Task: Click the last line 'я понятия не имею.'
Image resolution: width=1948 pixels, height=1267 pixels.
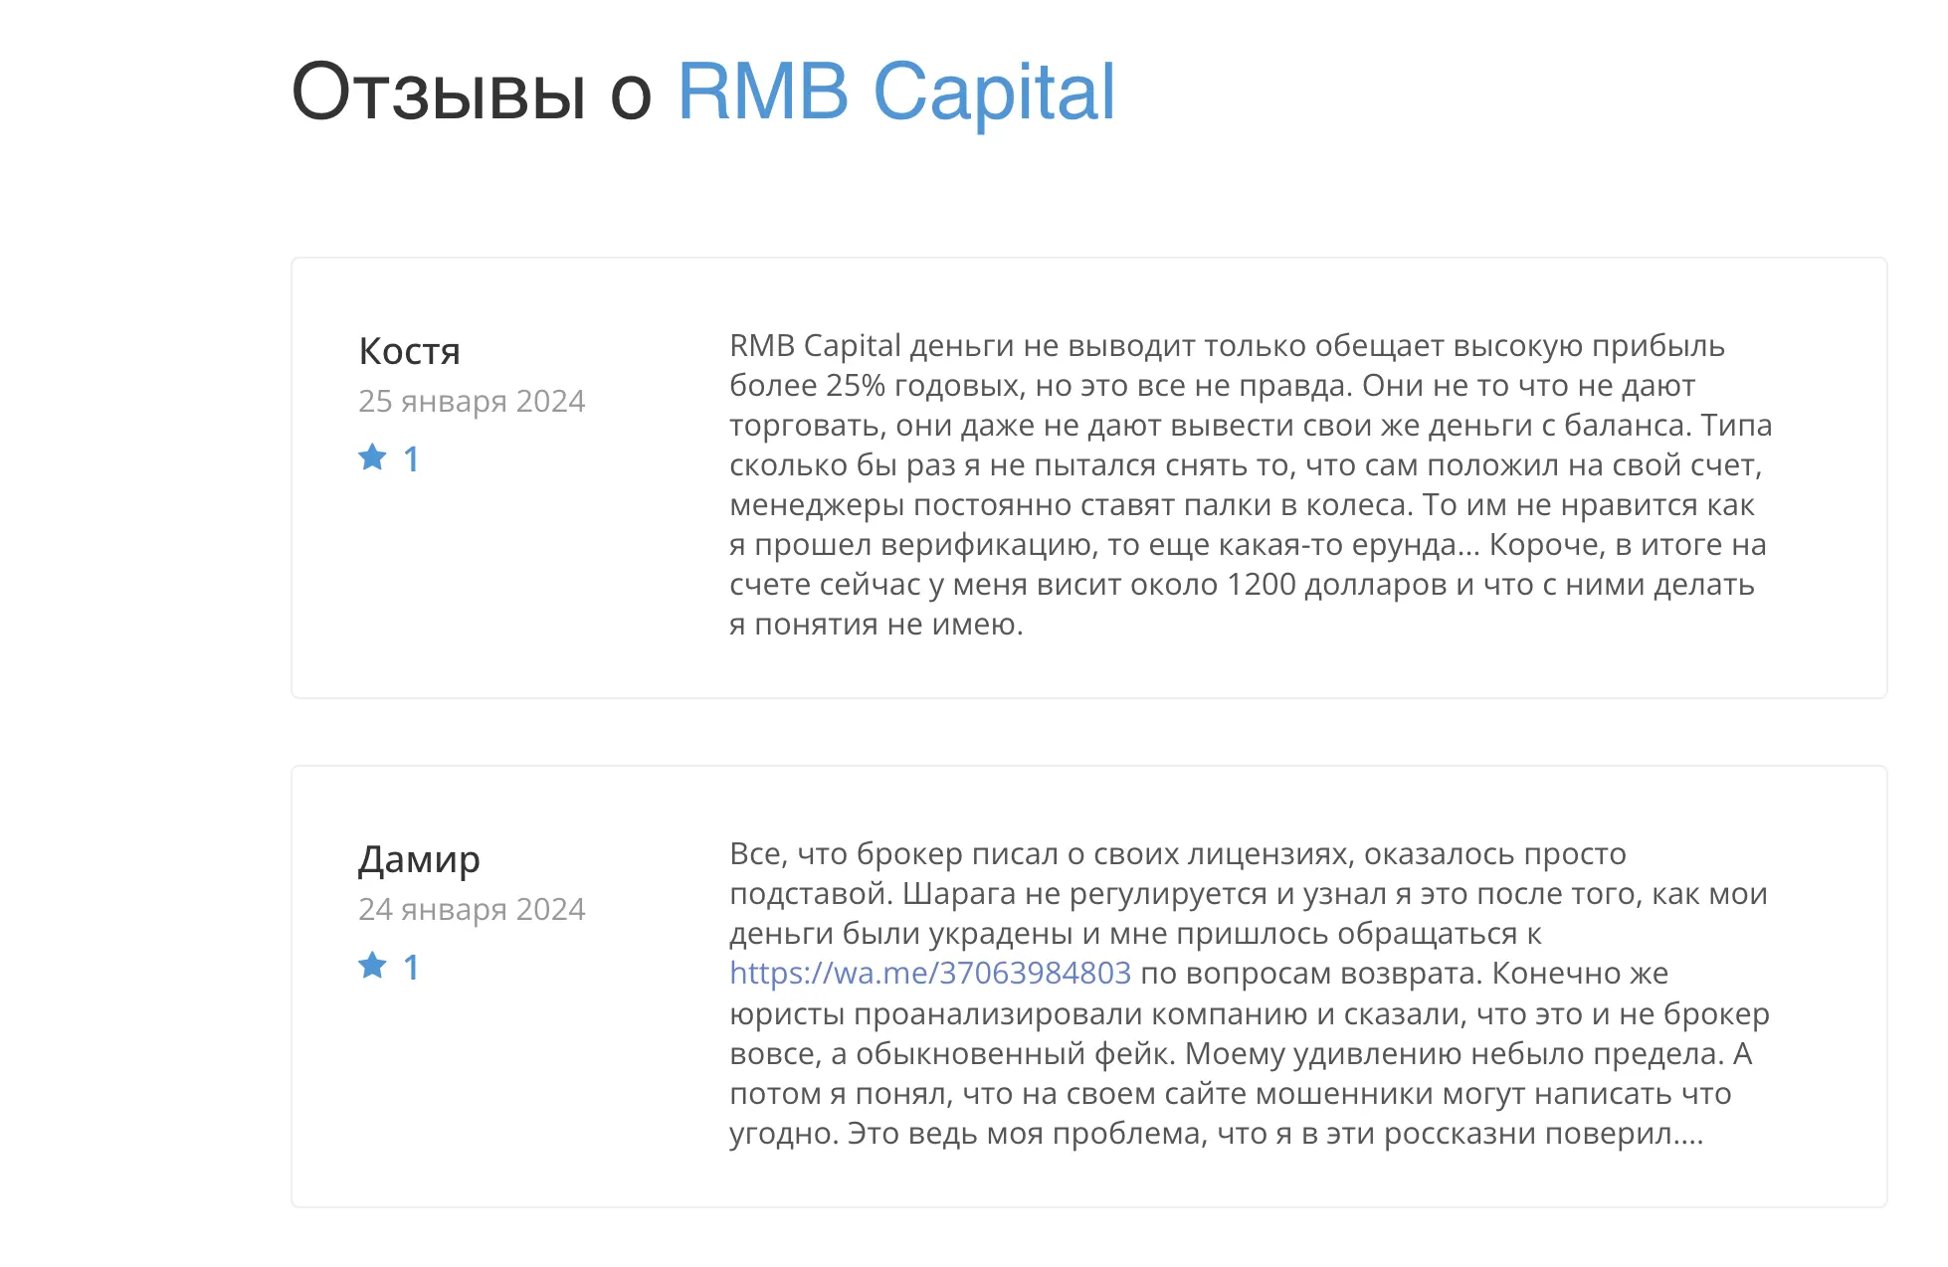Action: [x=877, y=625]
